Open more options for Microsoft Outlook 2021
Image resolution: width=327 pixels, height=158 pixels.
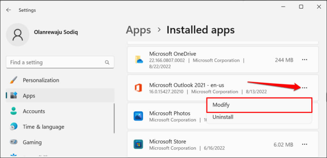pos(304,88)
